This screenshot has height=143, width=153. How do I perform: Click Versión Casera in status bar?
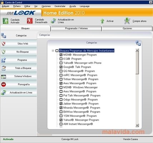click(x=130, y=139)
